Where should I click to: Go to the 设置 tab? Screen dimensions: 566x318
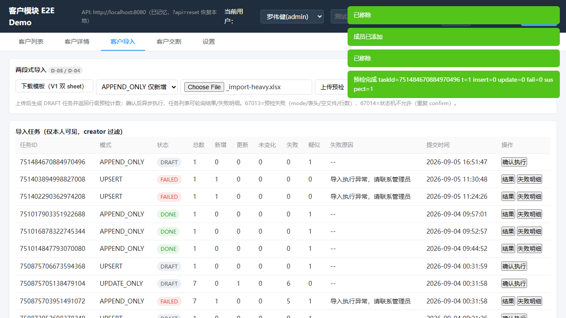(x=209, y=42)
